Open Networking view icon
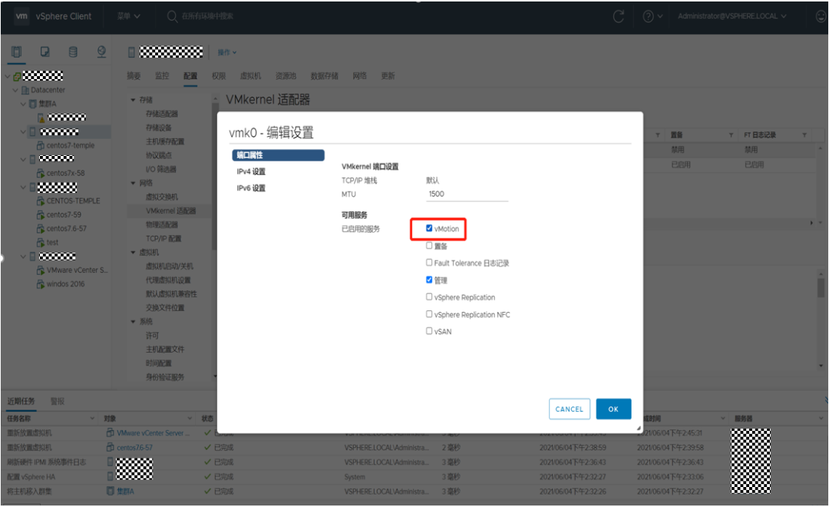Screen dimensions: 829x507 click(x=101, y=51)
